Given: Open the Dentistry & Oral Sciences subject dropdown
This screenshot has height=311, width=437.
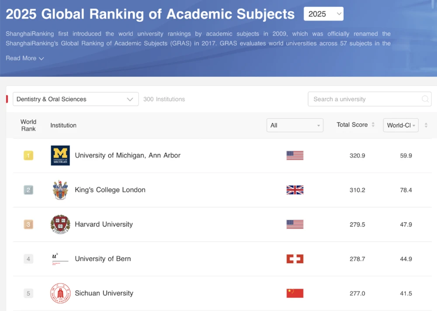Looking at the screenshot, I should 75,99.
